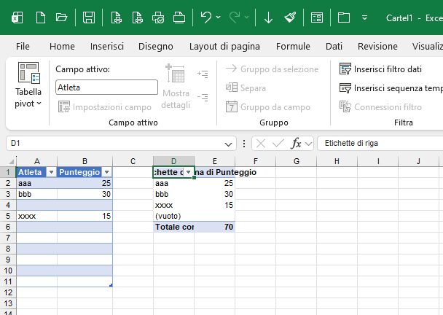This screenshot has width=443, height=315.
Task: Click the form layout icon in quick access
Action: click(x=317, y=17)
